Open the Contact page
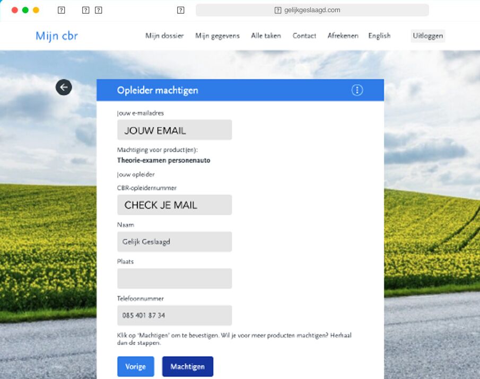This screenshot has width=480, height=379. (x=304, y=36)
